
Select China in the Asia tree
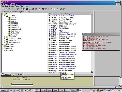(12, 18)
